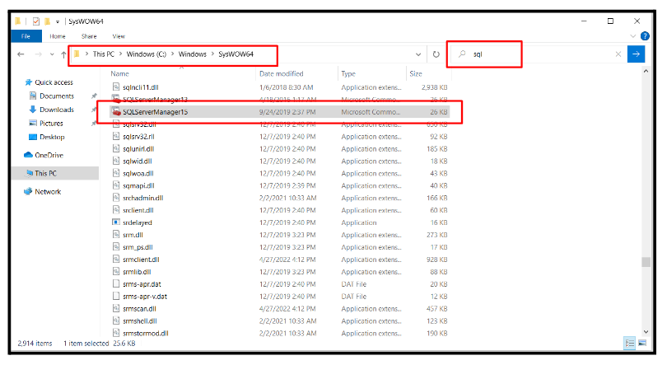Expand the address bar history dropdown
The width and height of the screenshot is (667, 365).
pos(418,54)
